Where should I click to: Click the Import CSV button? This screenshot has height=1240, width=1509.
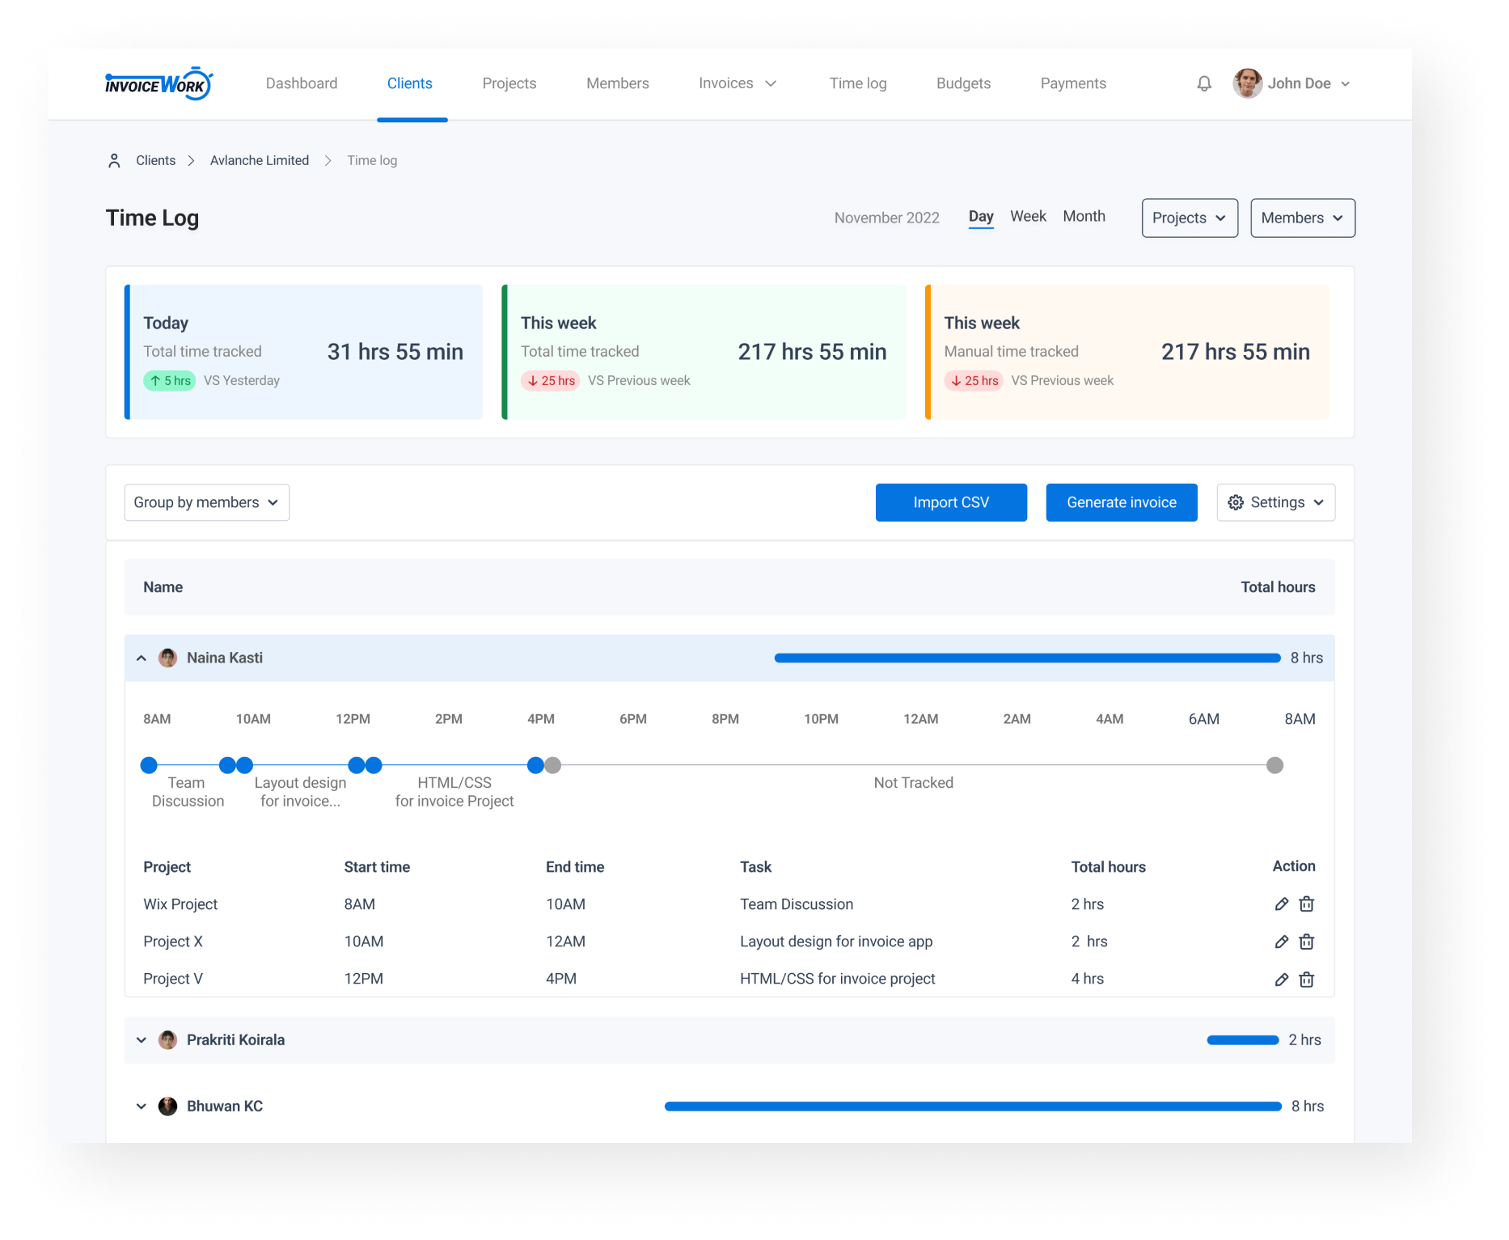tap(951, 502)
